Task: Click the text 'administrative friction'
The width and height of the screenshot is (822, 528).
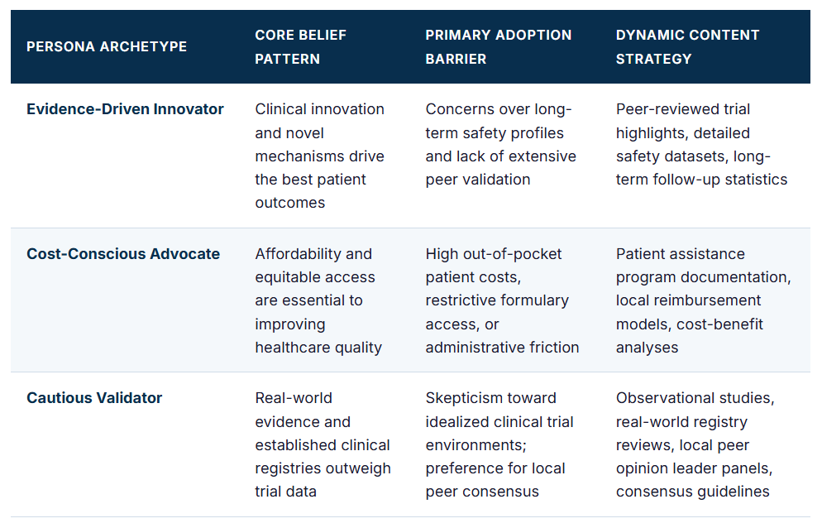Action: [x=502, y=348]
